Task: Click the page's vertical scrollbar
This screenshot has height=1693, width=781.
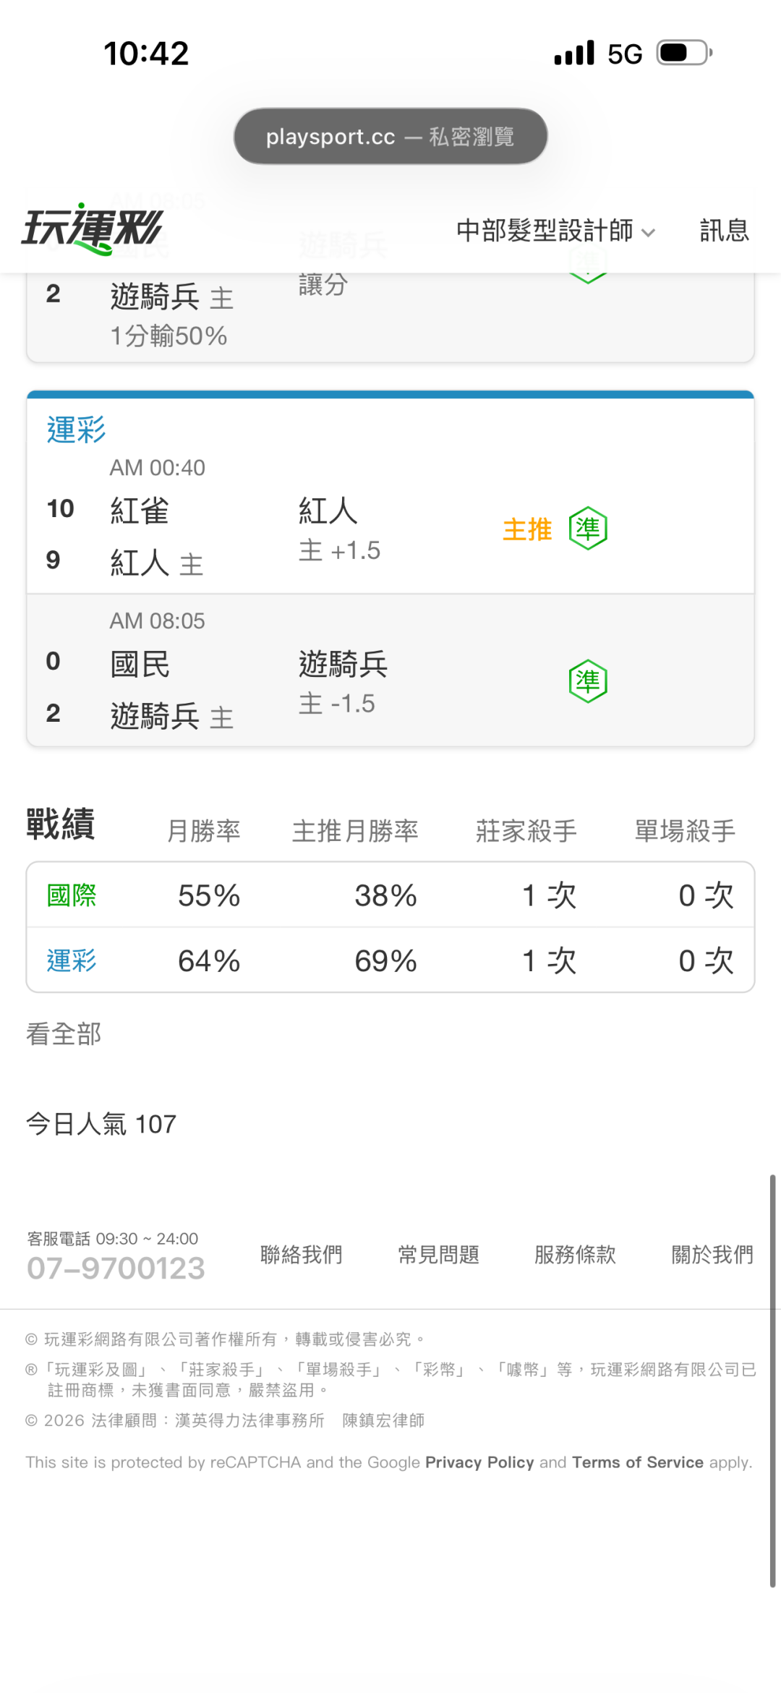Action: coord(772,1381)
